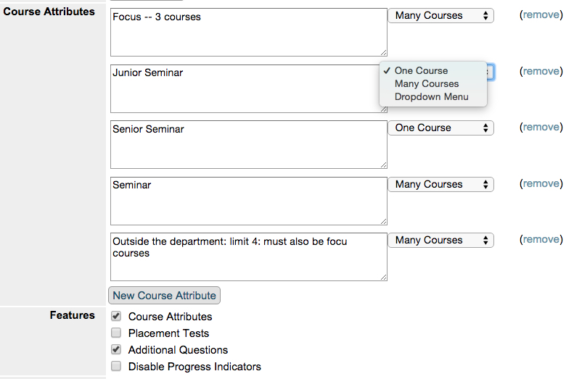This screenshot has height=379, width=574.
Task: Click into the Junior Seminar text area
Action: tap(245, 89)
